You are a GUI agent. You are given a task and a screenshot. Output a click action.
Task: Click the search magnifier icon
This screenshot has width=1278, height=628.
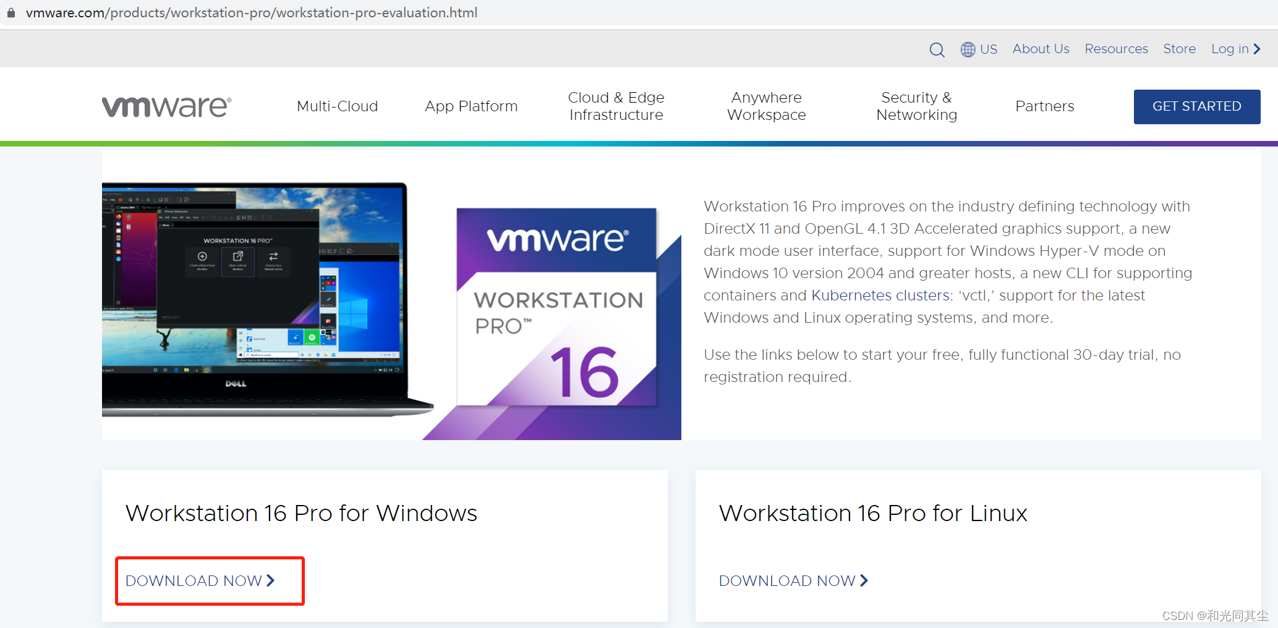937,49
